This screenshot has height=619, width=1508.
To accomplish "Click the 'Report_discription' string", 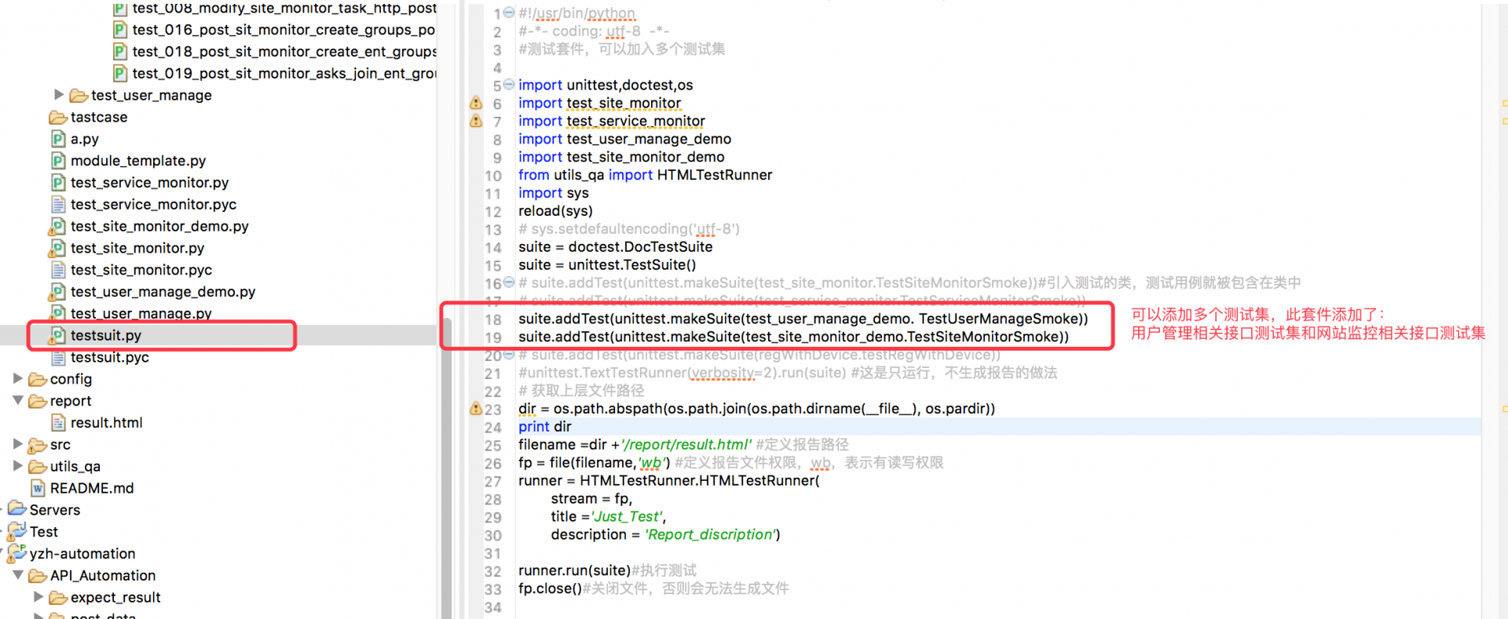I will 710,535.
